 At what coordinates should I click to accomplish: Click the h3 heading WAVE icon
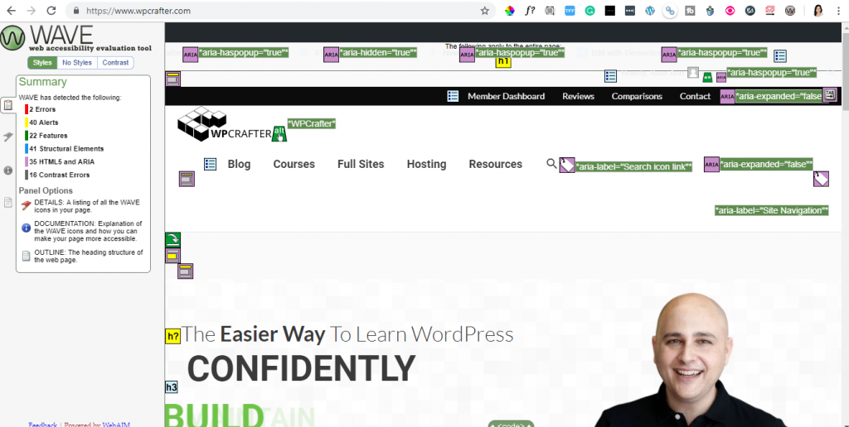coord(171,387)
